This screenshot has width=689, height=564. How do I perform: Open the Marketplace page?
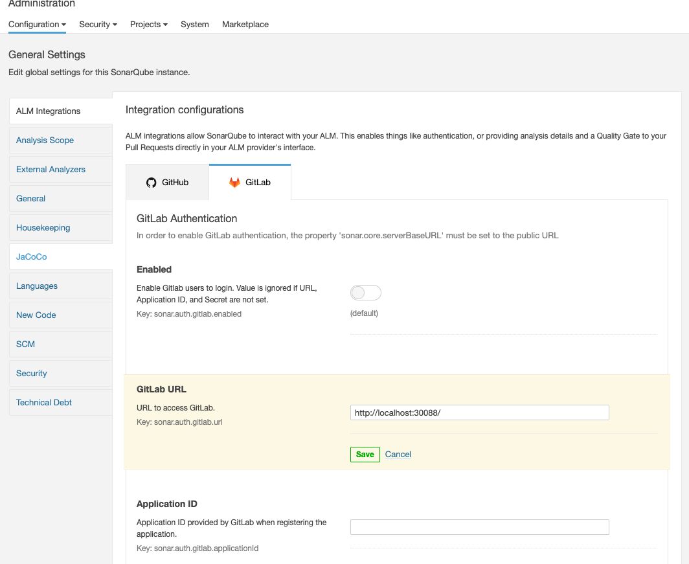coord(245,25)
